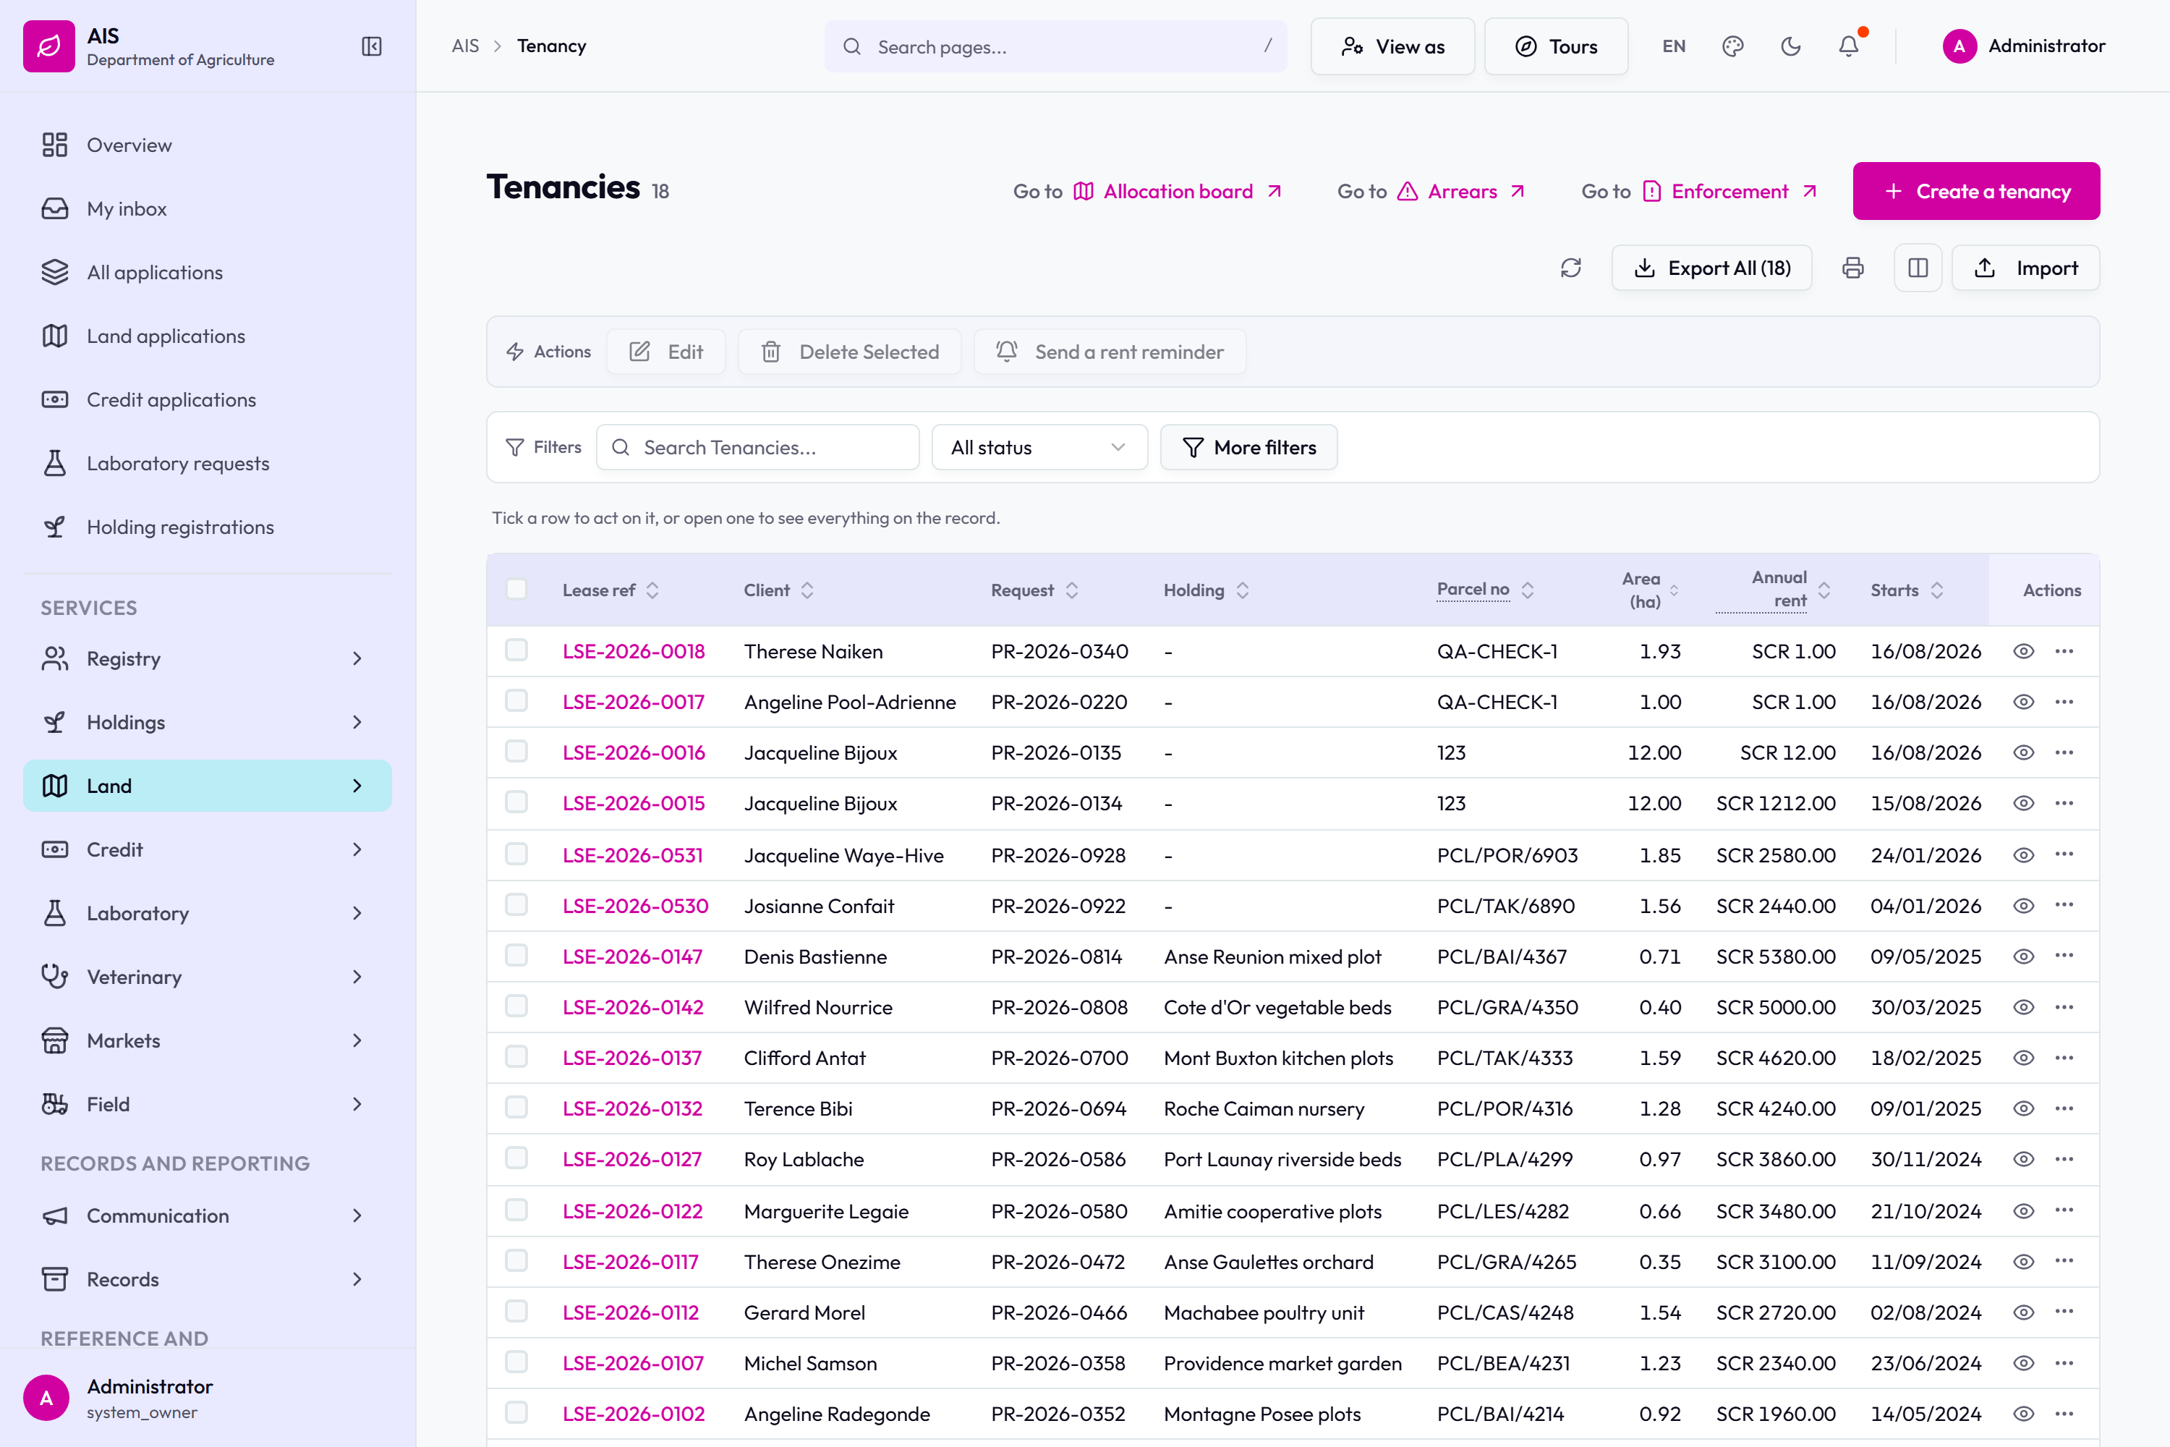Open My inbox in sidebar

click(x=208, y=208)
